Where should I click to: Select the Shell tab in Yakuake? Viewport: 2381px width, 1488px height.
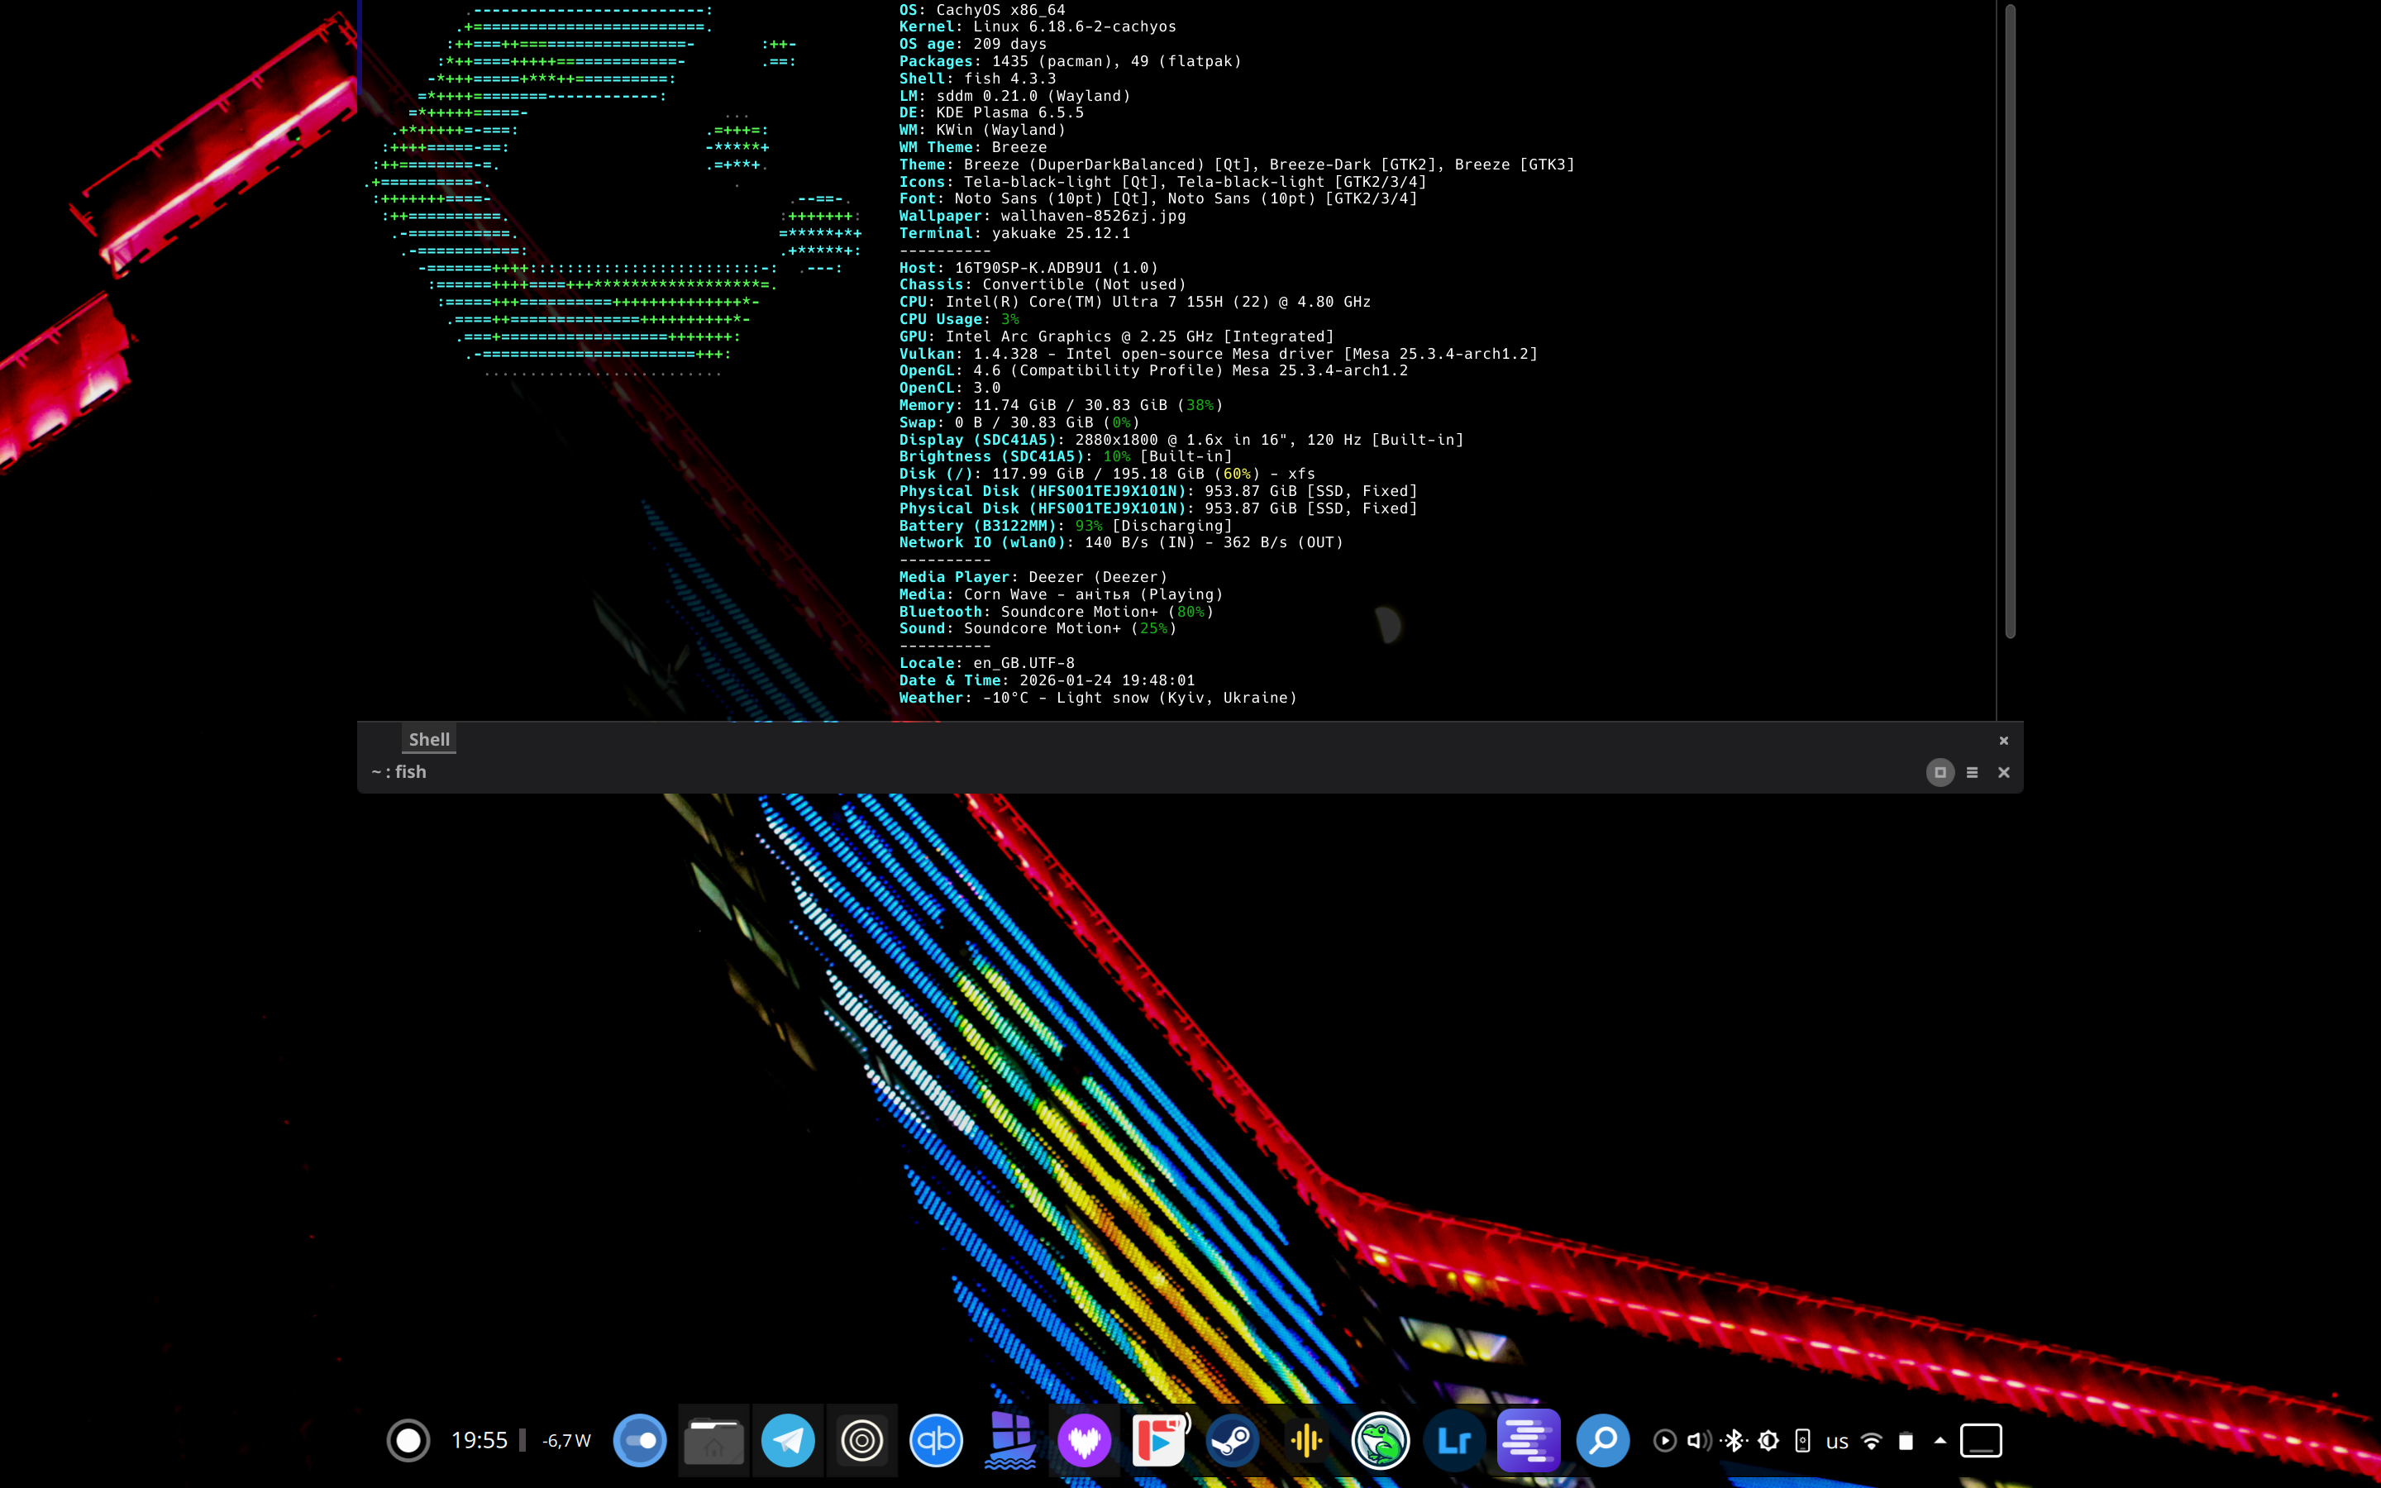tap(429, 739)
